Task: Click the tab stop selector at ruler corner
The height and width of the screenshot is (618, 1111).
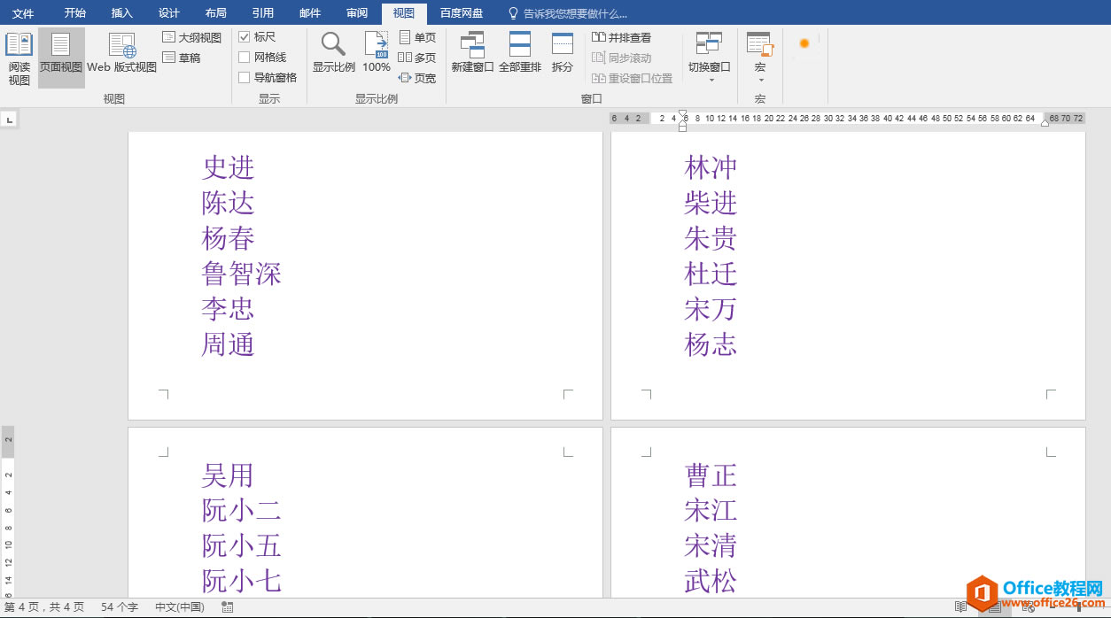Action: coord(9,118)
